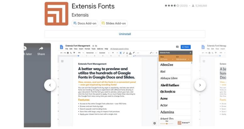244x129 pixels.
Task: Open the Normal text style dropdown
Action: (x=91, y=53)
